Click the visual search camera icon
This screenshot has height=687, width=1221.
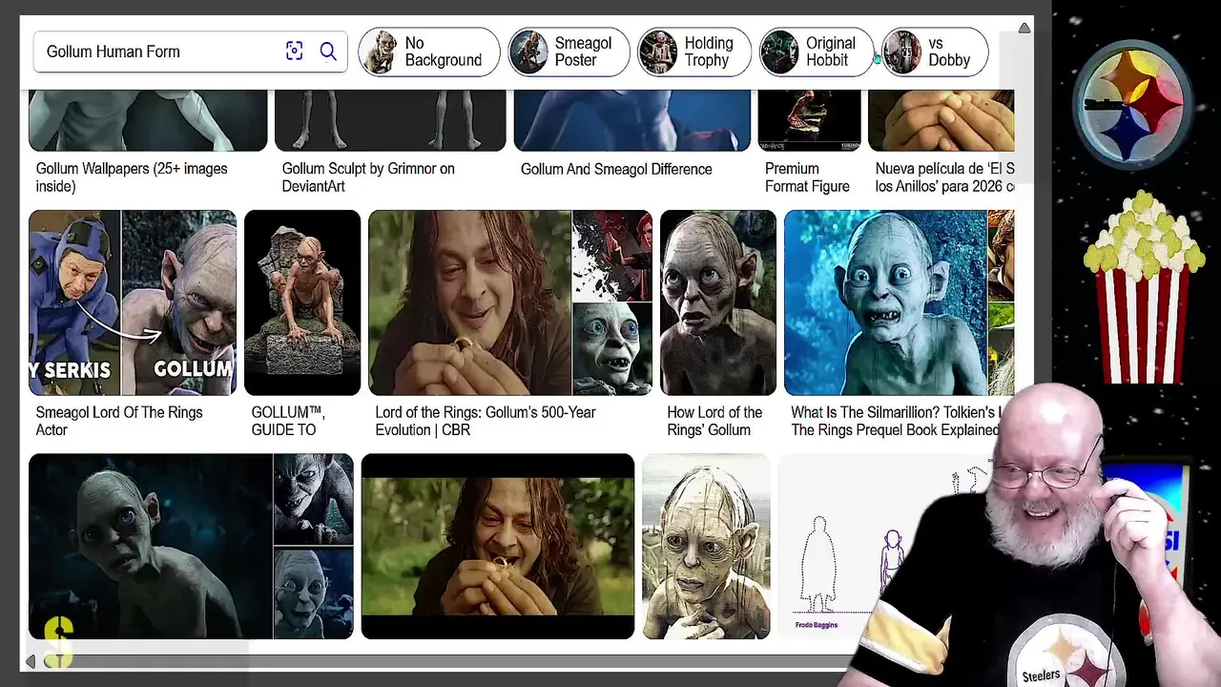point(294,52)
